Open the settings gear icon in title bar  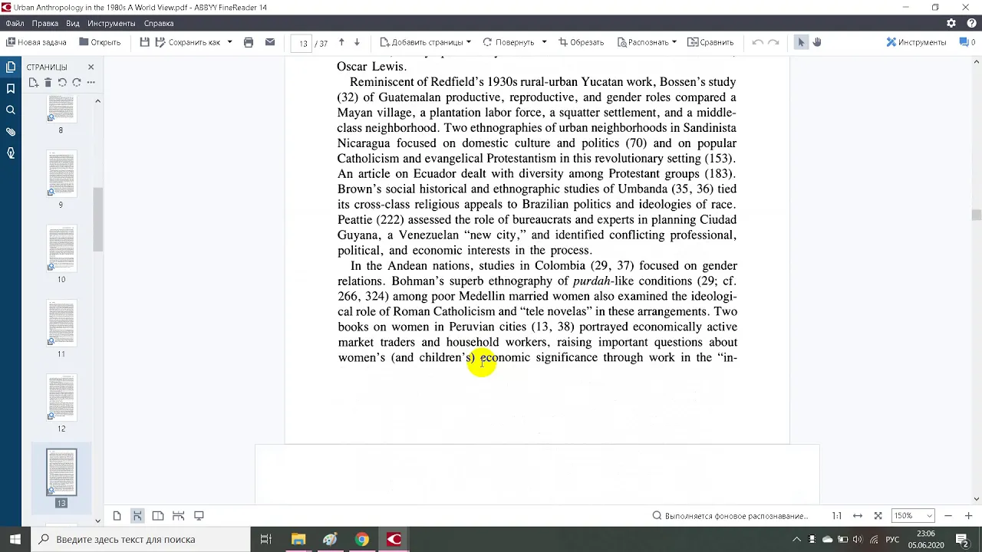point(951,24)
